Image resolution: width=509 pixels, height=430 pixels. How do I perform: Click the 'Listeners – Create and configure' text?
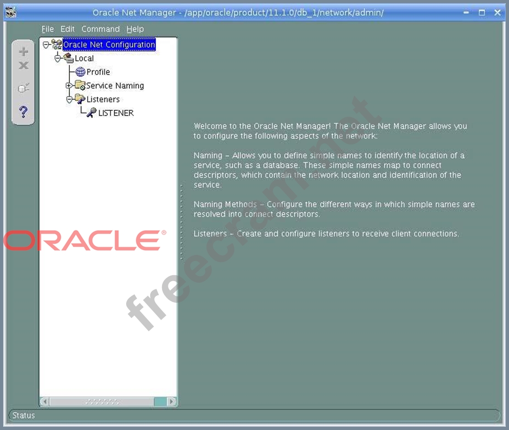[254, 234]
